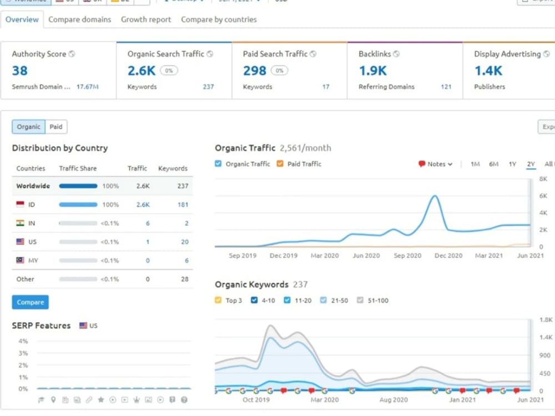Click the 1.4K Display Advertising value
The image size is (555, 416).
point(488,71)
